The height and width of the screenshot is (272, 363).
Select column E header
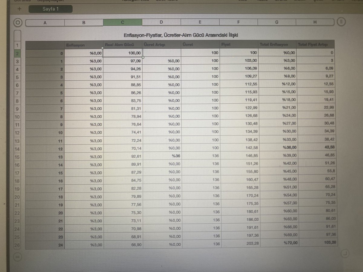point(200,22)
